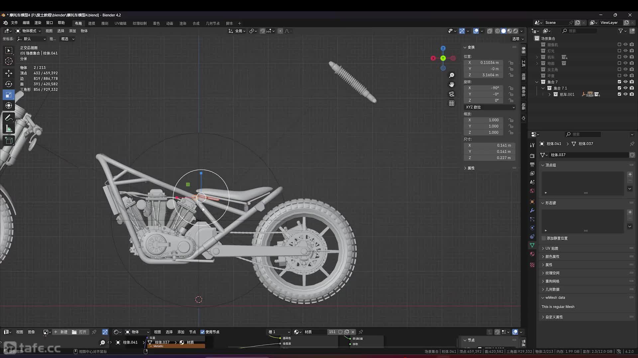
Task: Switch to material preview shading
Action: (x=509, y=31)
